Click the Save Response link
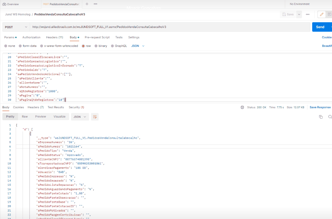 pos(320,107)
